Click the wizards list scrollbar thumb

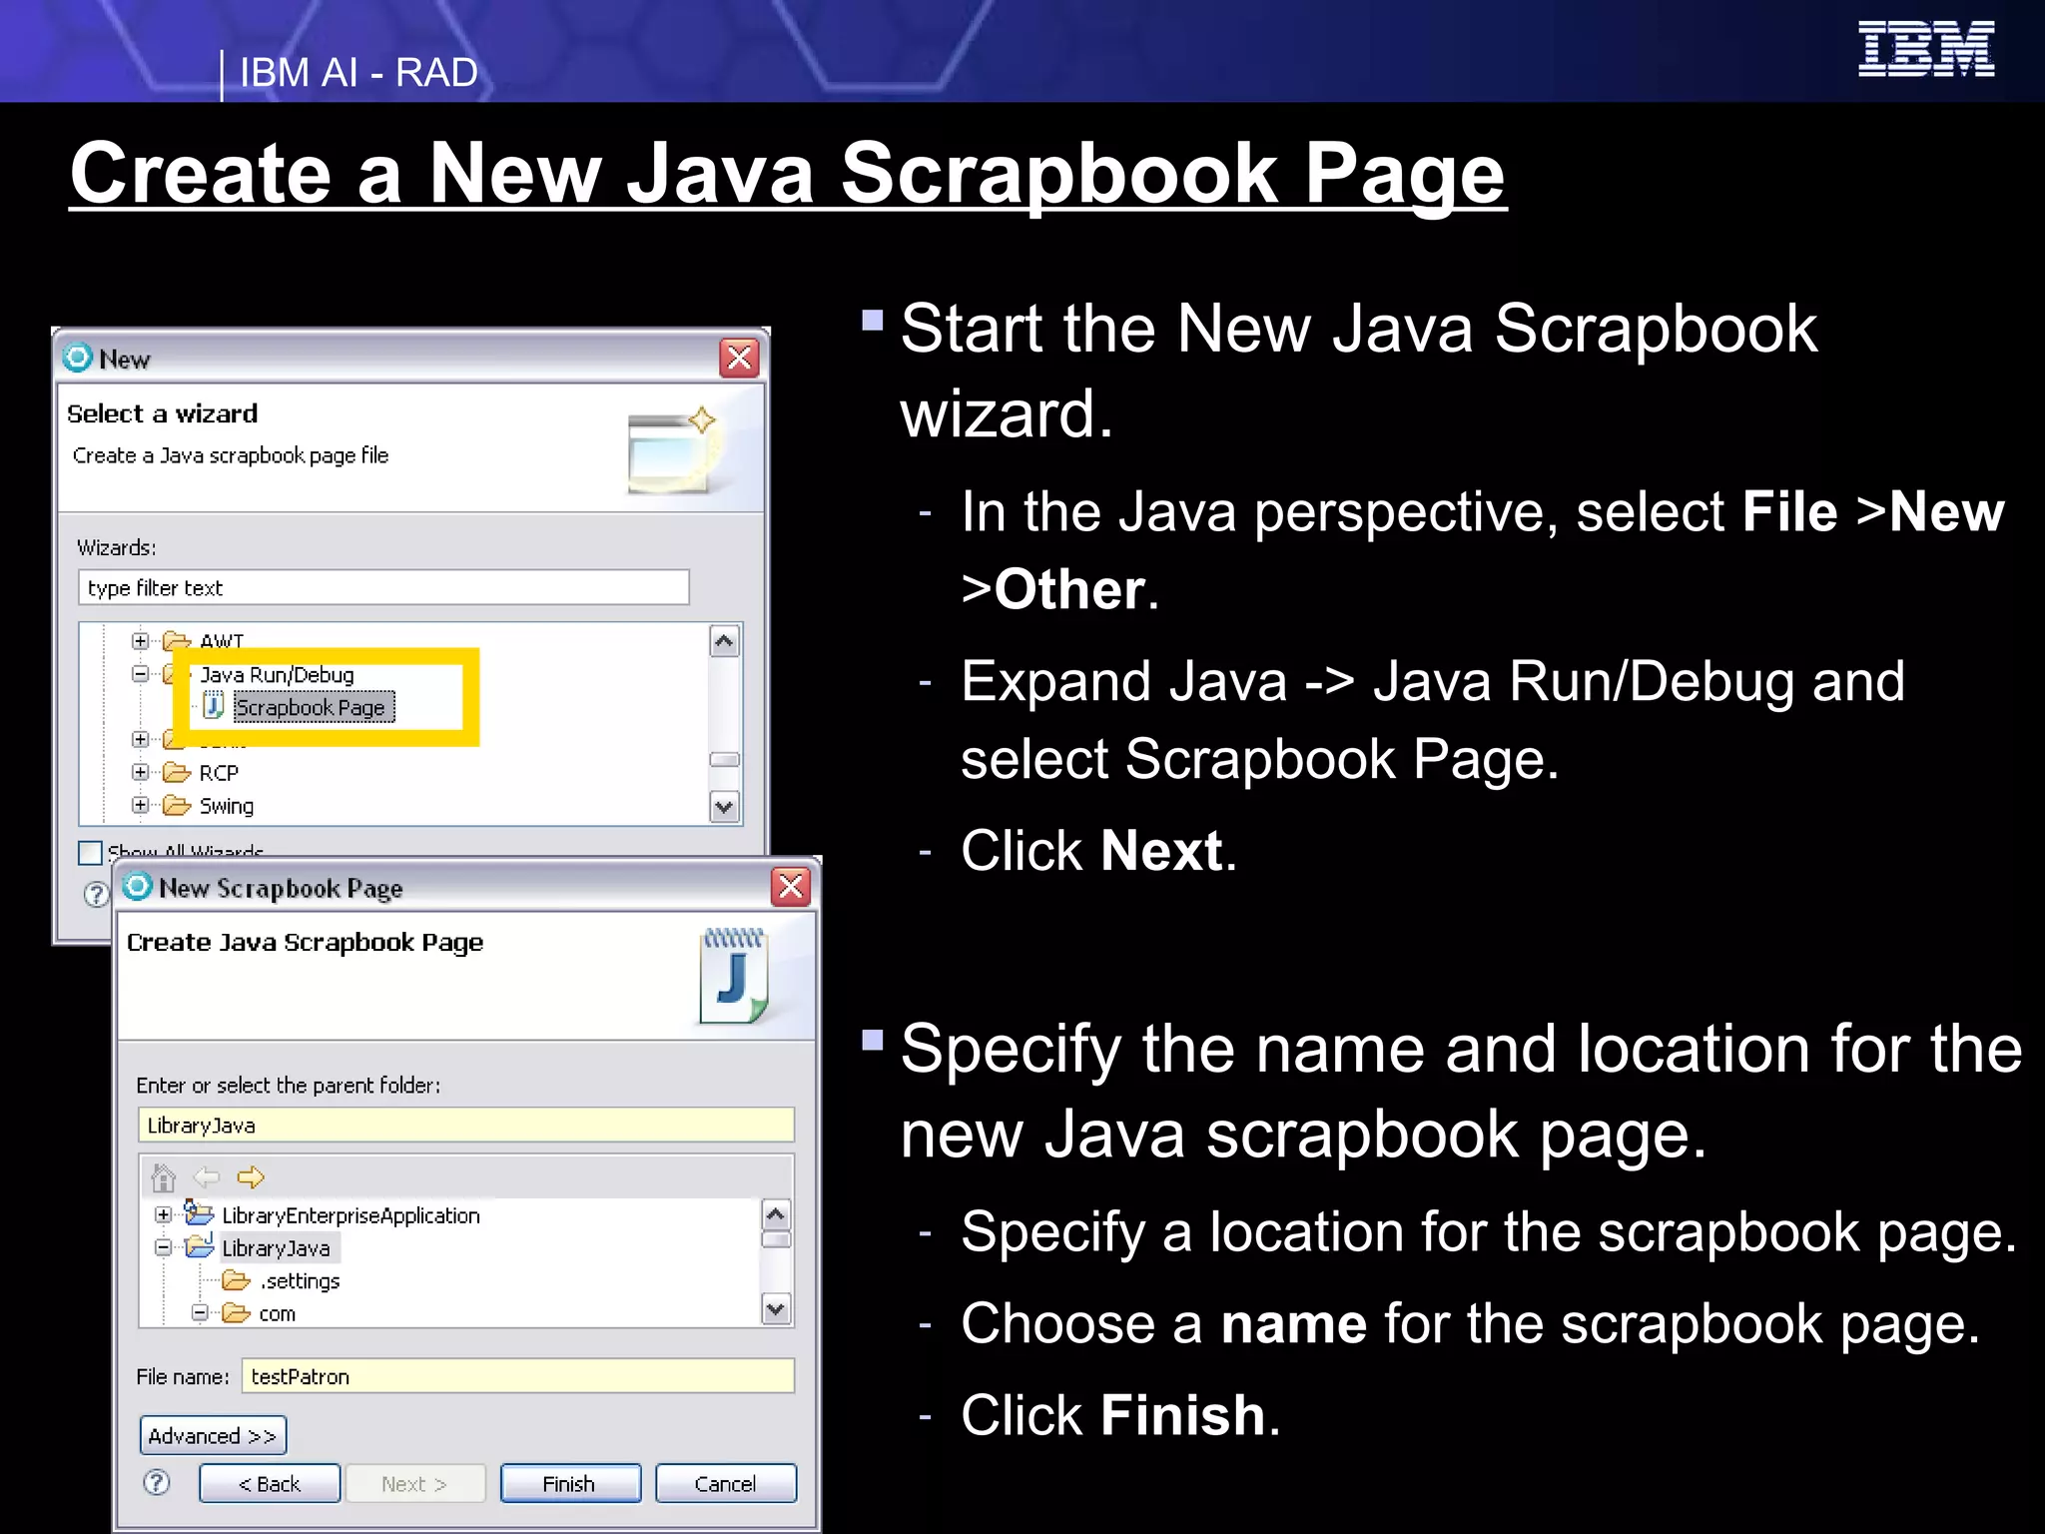coord(725,760)
